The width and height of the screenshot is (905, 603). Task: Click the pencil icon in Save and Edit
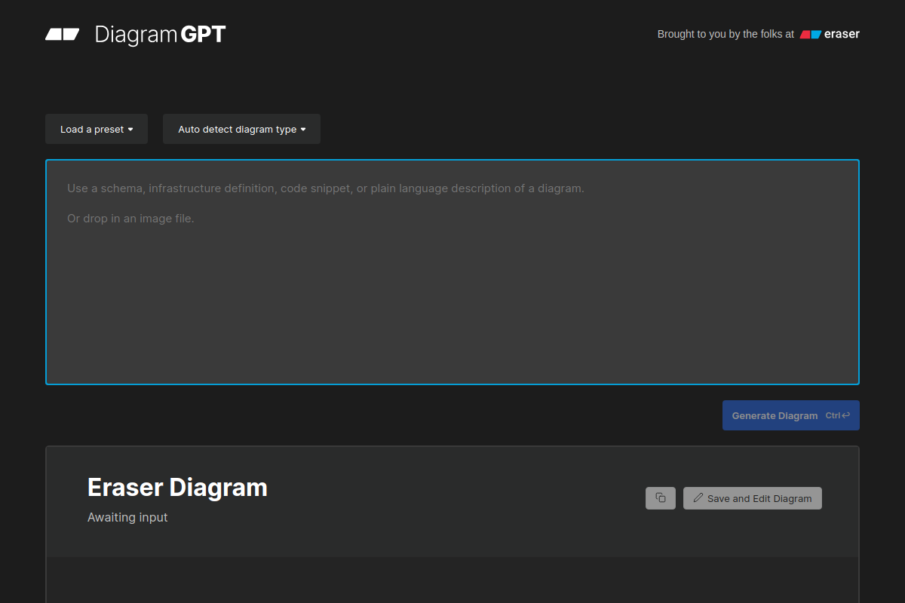(x=698, y=498)
